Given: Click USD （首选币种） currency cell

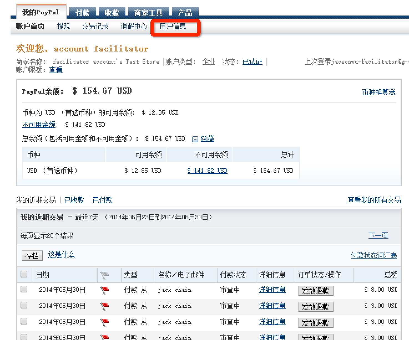Looking at the screenshot, I should point(52,171).
